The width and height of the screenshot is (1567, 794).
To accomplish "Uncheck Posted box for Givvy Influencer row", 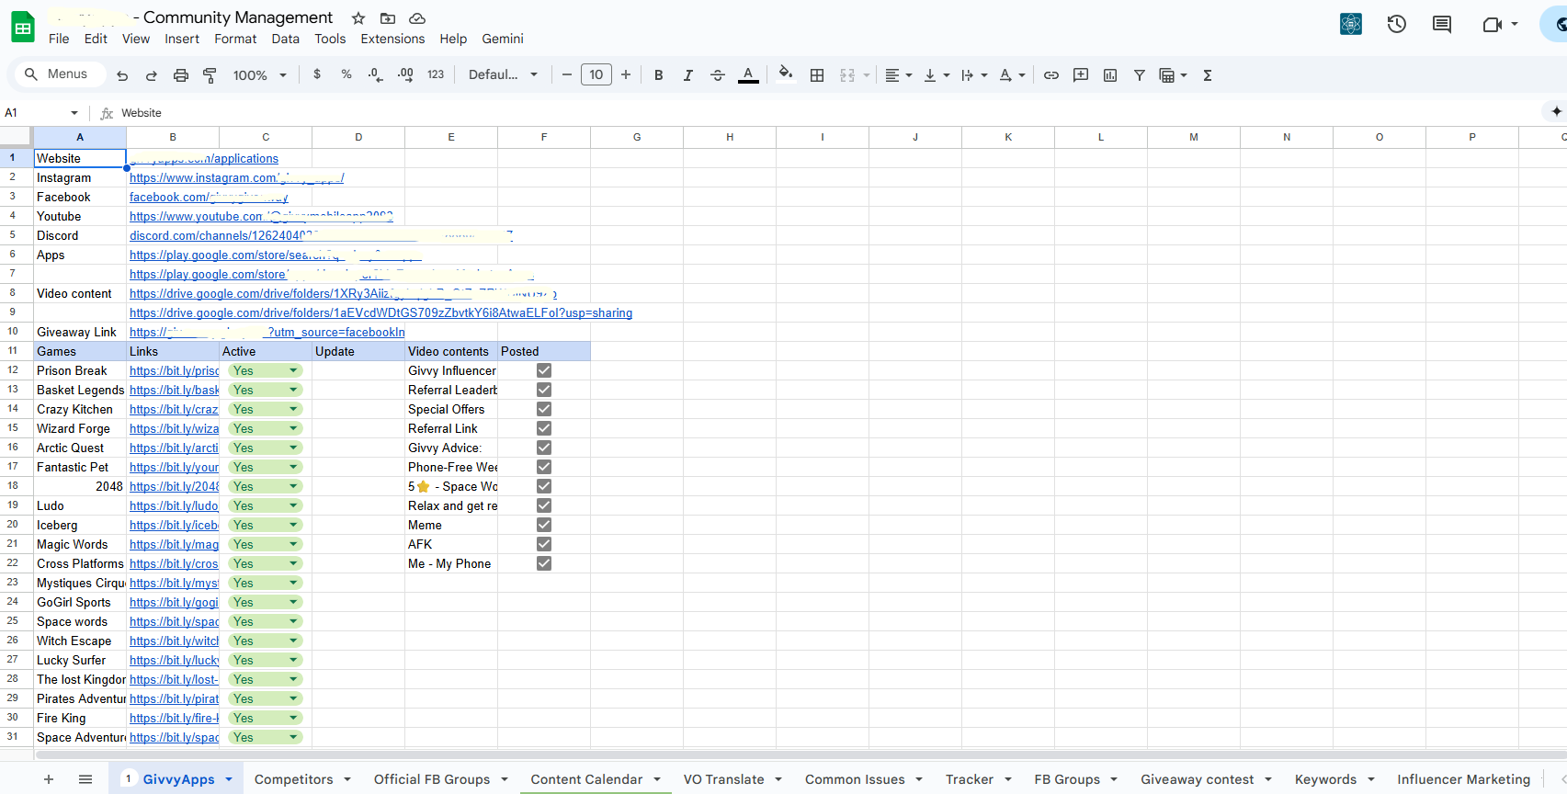I will (x=544, y=370).
